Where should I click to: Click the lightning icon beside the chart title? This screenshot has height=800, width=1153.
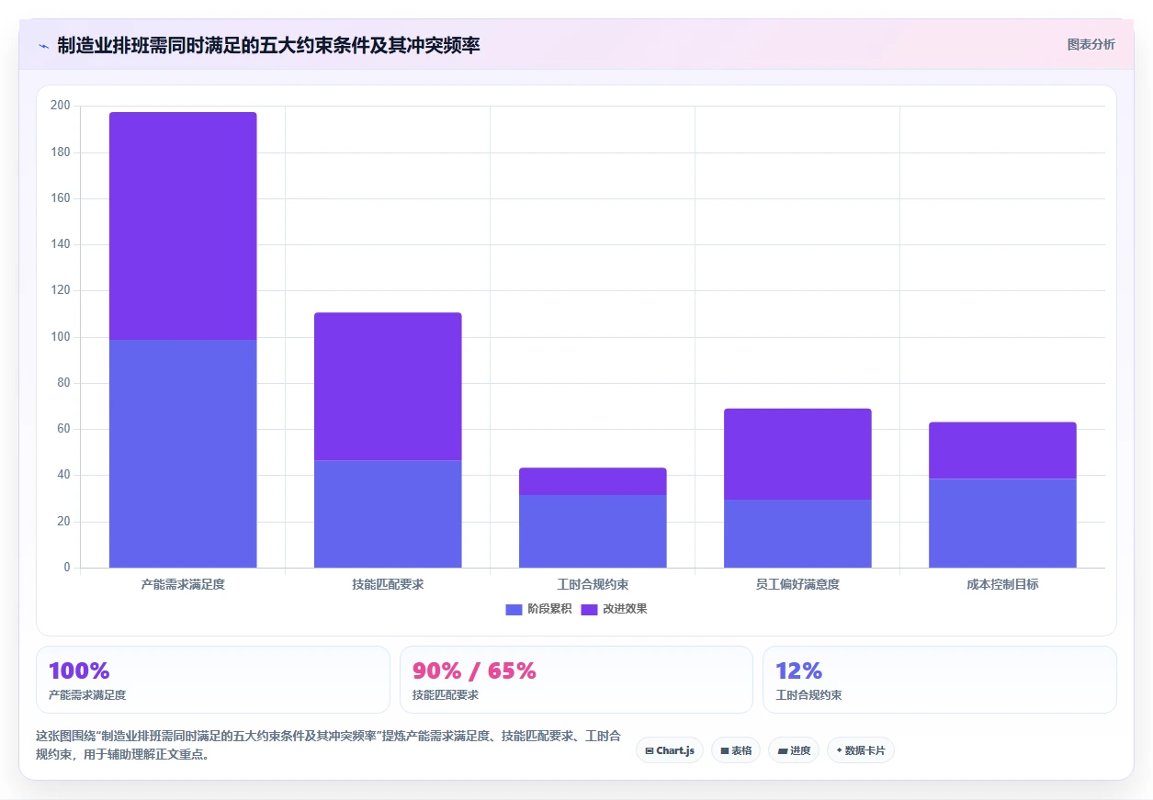tap(43, 46)
